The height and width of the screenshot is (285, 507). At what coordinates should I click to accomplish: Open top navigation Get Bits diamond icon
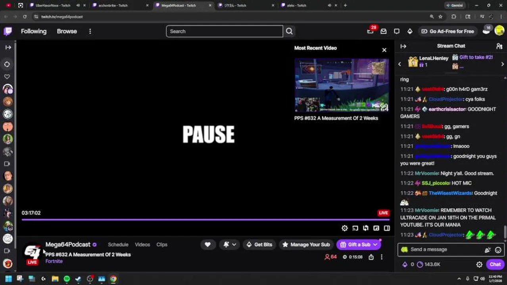[x=410, y=31]
